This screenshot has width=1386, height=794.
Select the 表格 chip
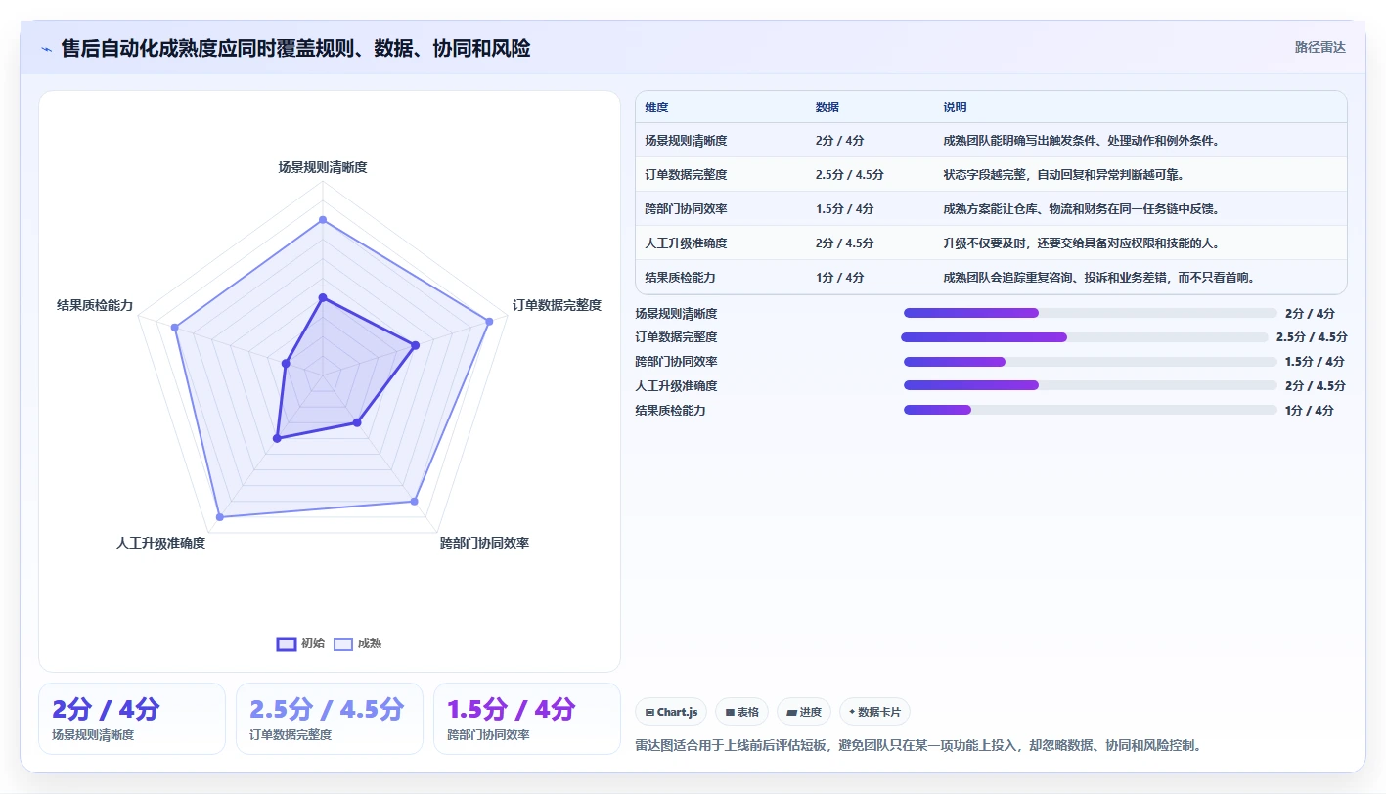[742, 712]
